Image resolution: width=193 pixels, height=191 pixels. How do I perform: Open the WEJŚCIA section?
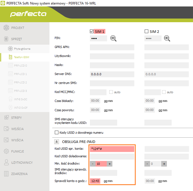[25, 129]
